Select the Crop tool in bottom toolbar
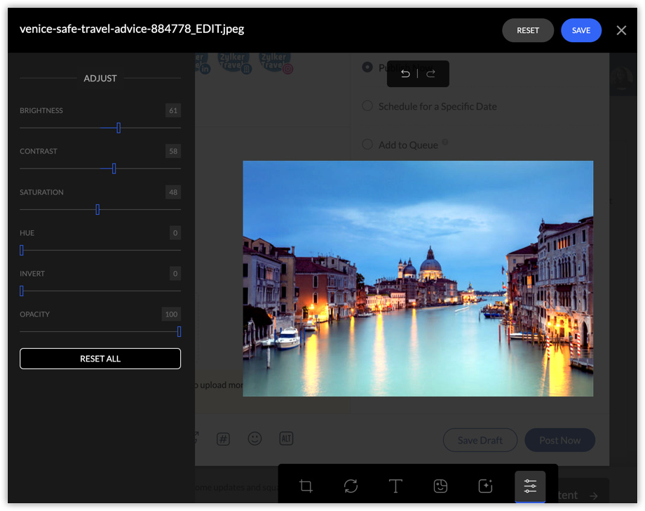645x511 pixels. (x=306, y=486)
